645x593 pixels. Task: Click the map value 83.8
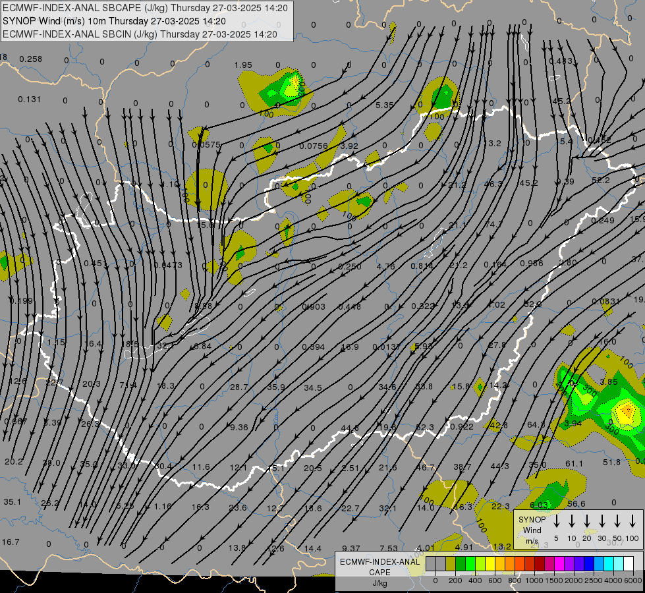424,386
